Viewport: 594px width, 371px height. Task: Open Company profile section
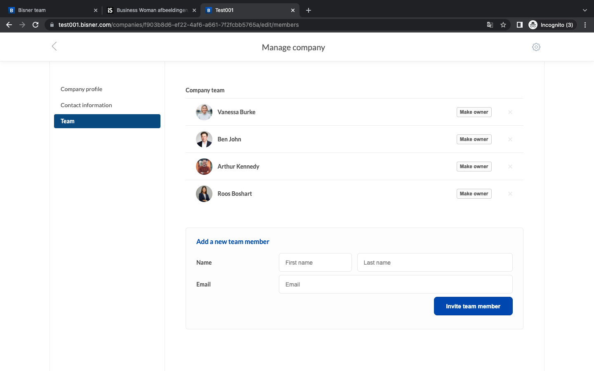tap(81, 89)
